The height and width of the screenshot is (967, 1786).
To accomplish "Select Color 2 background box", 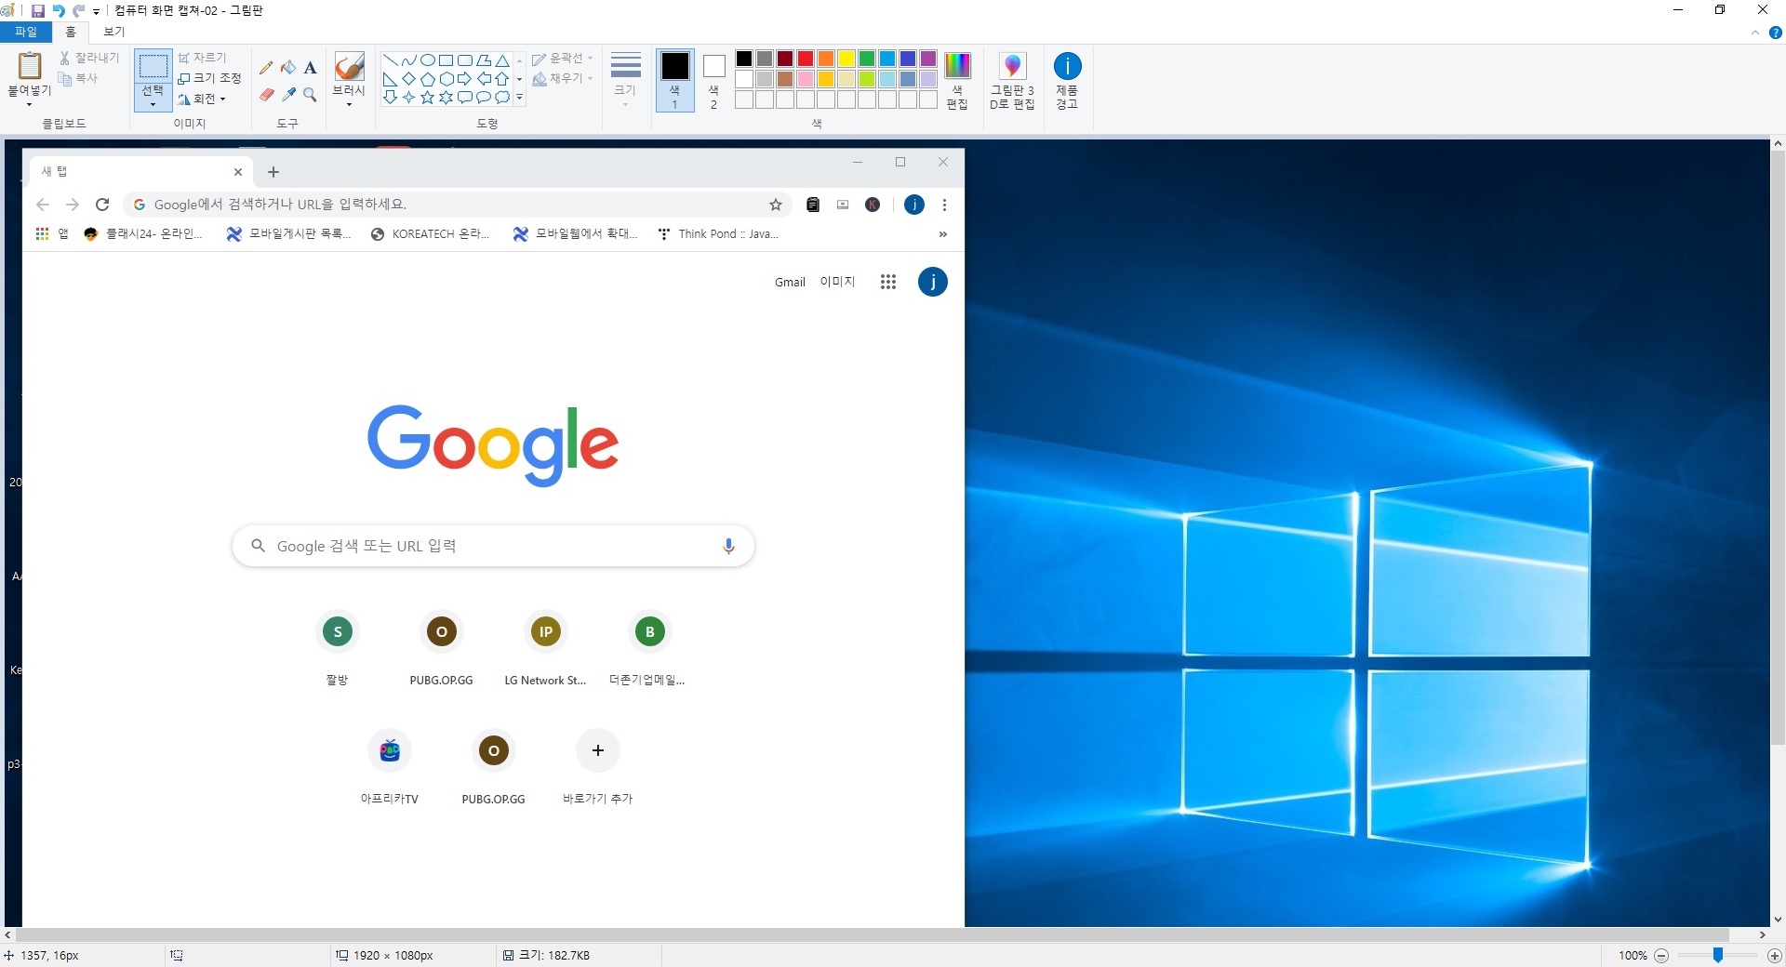I will [x=713, y=80].
